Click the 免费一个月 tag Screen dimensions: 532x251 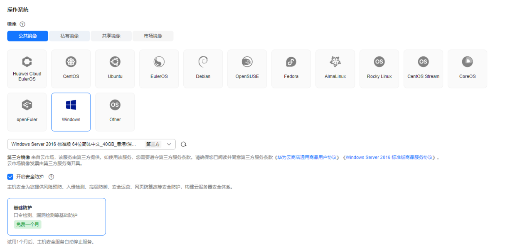(27, 224)
